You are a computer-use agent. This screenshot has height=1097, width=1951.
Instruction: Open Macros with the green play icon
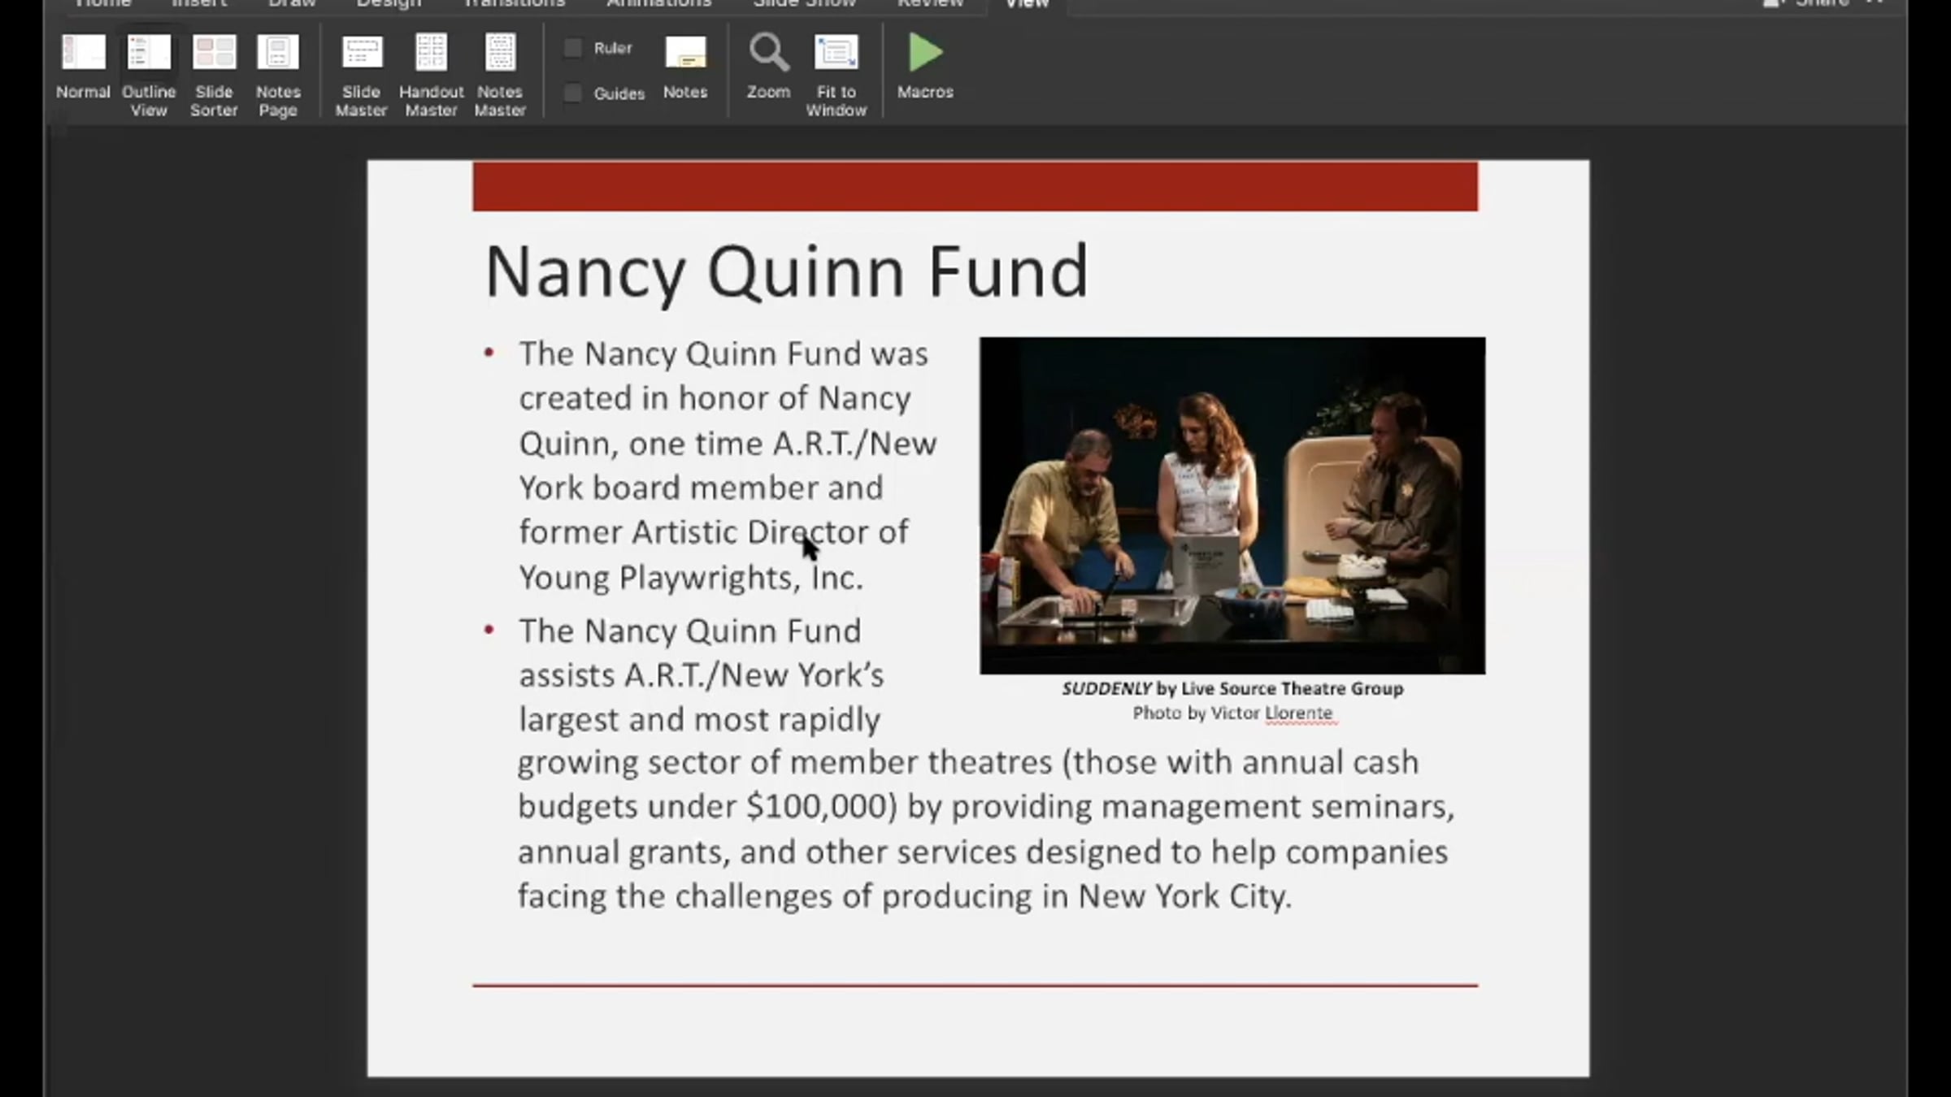925,54
